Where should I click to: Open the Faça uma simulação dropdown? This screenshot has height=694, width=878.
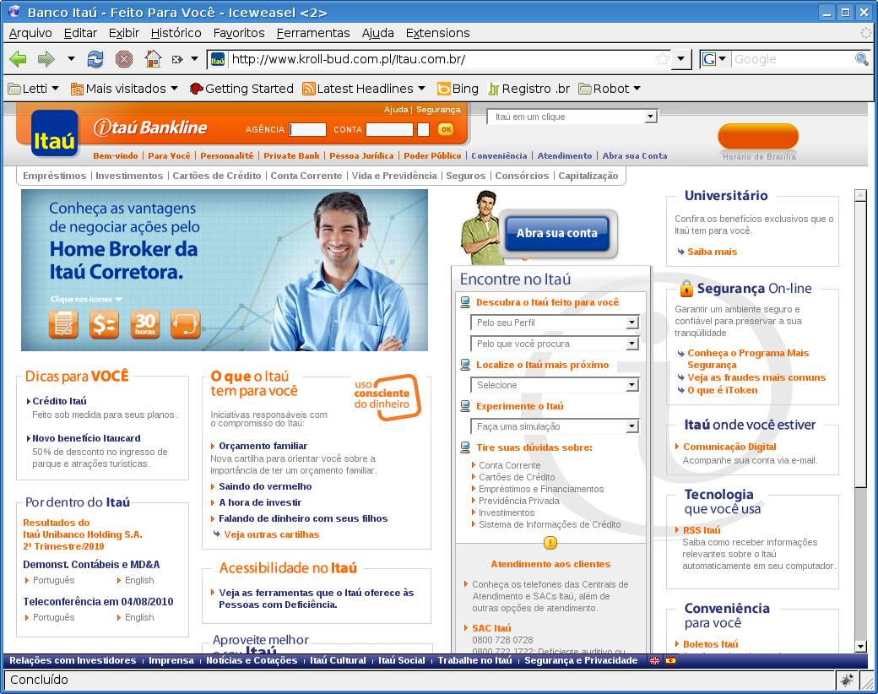tap(555, 426)
